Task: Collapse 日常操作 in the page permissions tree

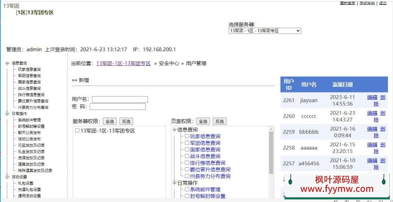Action: coord(174,183)
